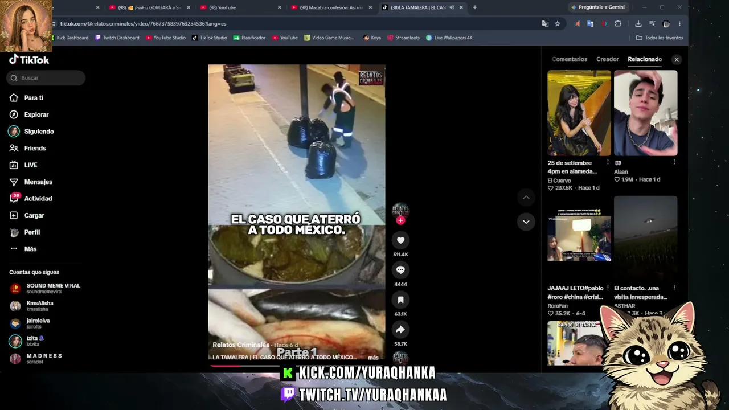Bookmark this page with the star icon
The image size is (729, 410).
(x=558, y=24)
